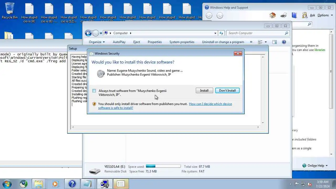Click the Ask people icon in Help window
Viewport: 336px width, 189px height.
(305, 15)
